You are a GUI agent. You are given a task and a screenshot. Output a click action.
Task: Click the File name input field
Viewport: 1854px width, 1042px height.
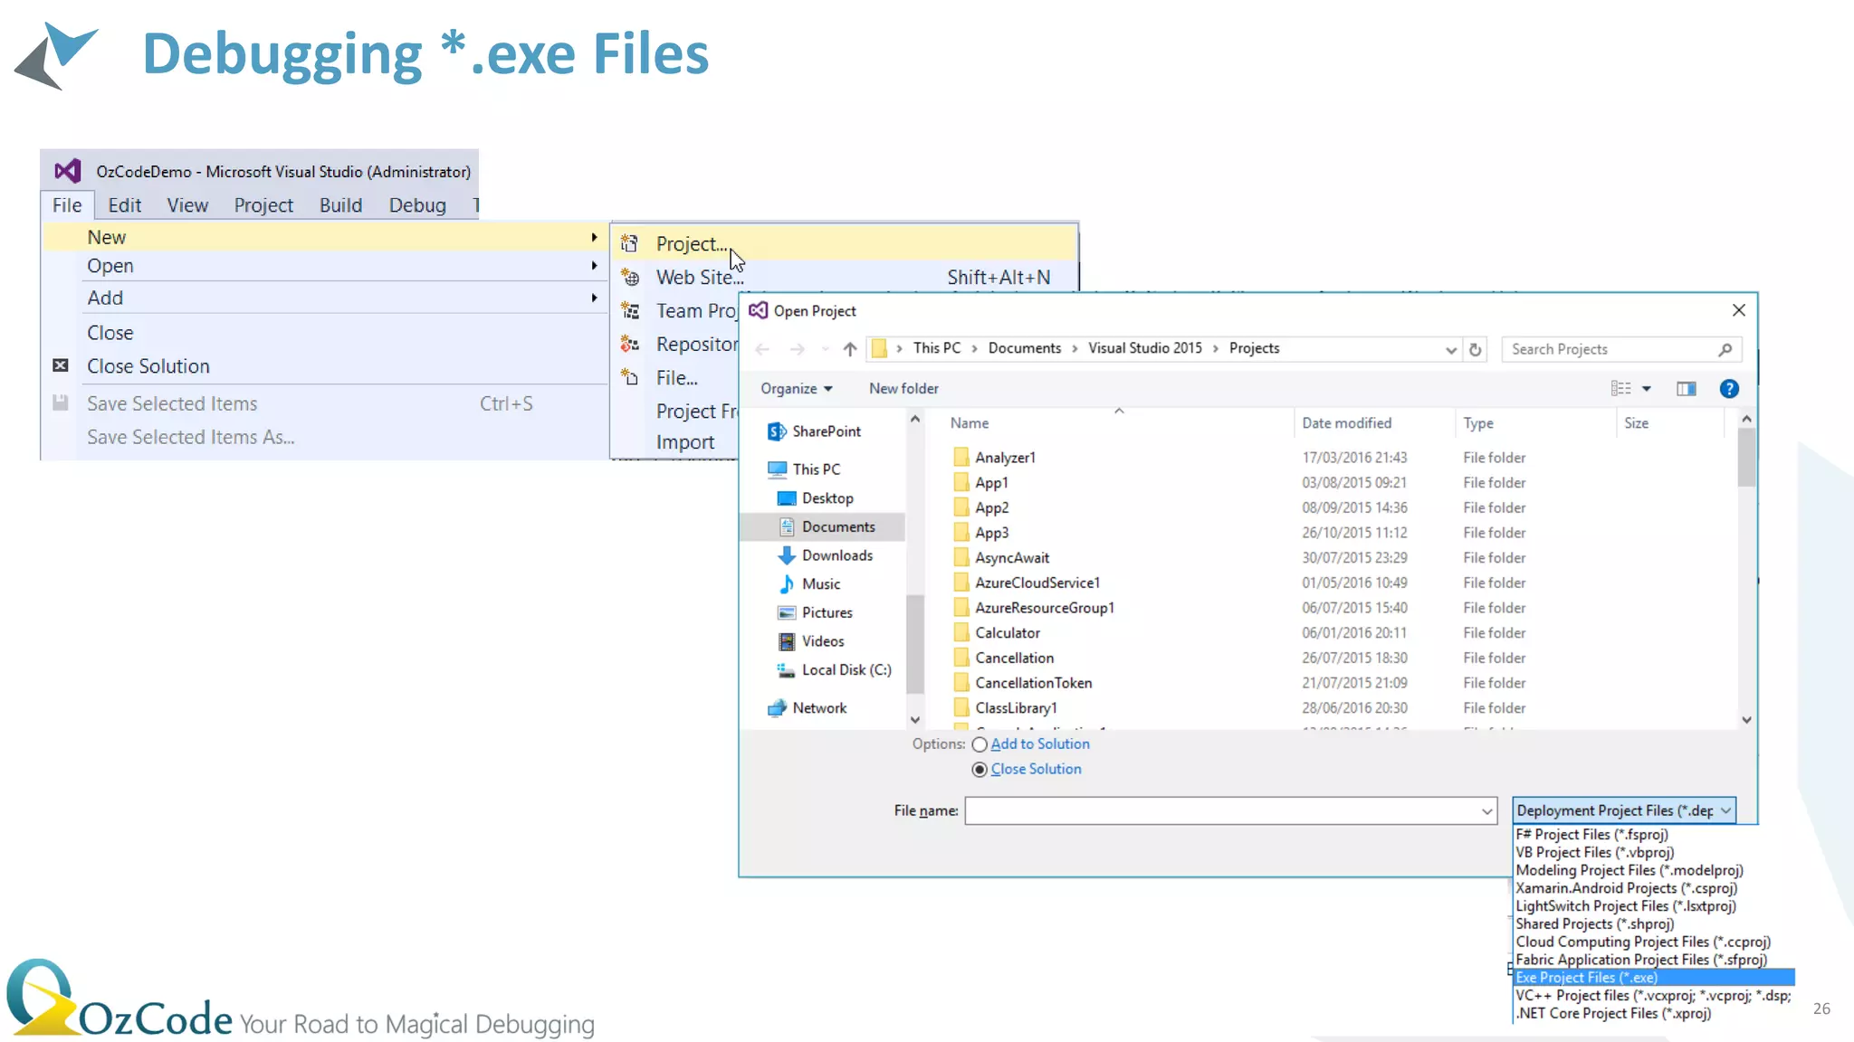click(1222, 811)
